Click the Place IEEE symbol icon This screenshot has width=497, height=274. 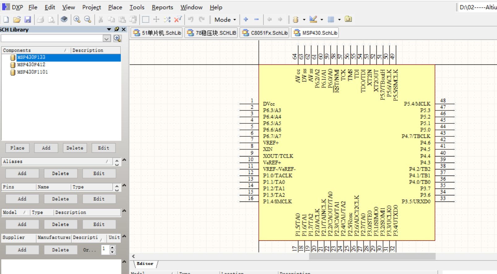click(296, 19)
